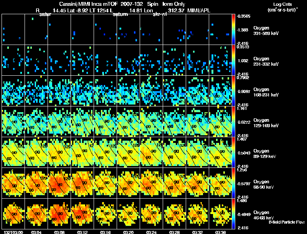Click the Oxygen 129-169 keV row label
The image size is (307, 234).
click(266, 123)
